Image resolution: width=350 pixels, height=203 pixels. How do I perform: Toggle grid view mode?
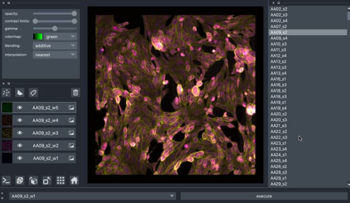pyautogui.click(x=60, y=180)
